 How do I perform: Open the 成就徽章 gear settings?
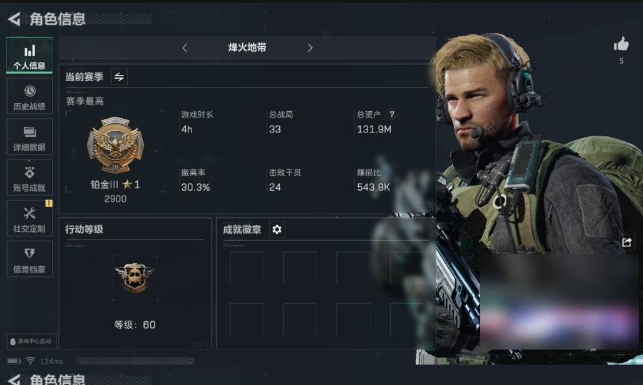277,229
